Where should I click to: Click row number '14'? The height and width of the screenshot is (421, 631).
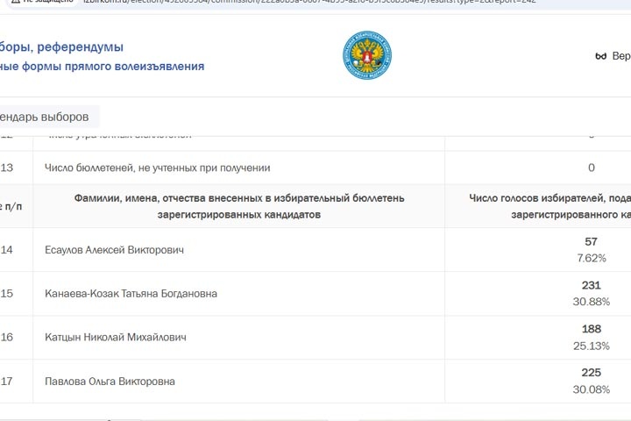tap(6, 250)
